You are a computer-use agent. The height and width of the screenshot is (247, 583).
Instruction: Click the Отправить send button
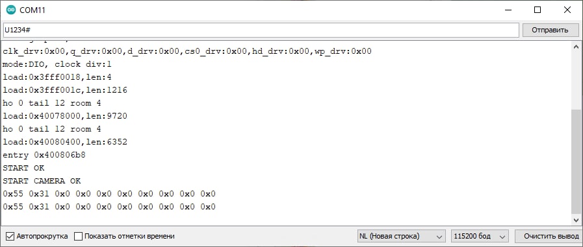click(550, 30)
